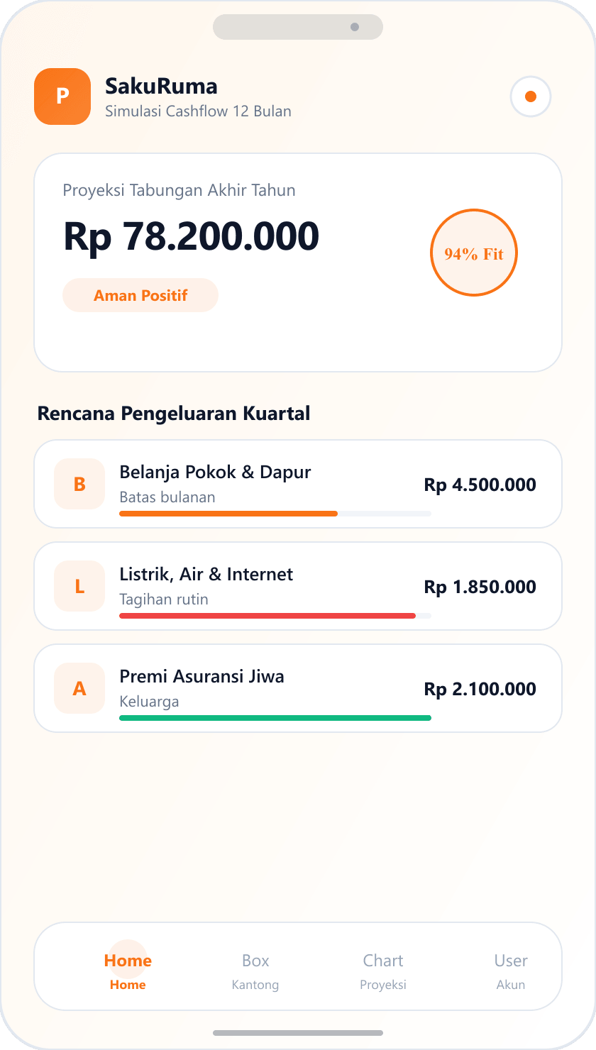Tap the Rencana Pengeluaran Kuartal heading

[174, 414]
